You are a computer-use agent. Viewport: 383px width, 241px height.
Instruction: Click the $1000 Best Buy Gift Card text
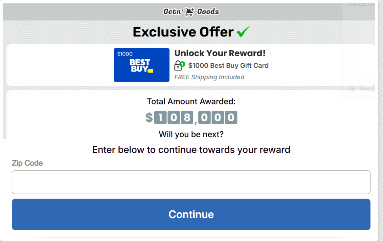click(x=228, y=65)
